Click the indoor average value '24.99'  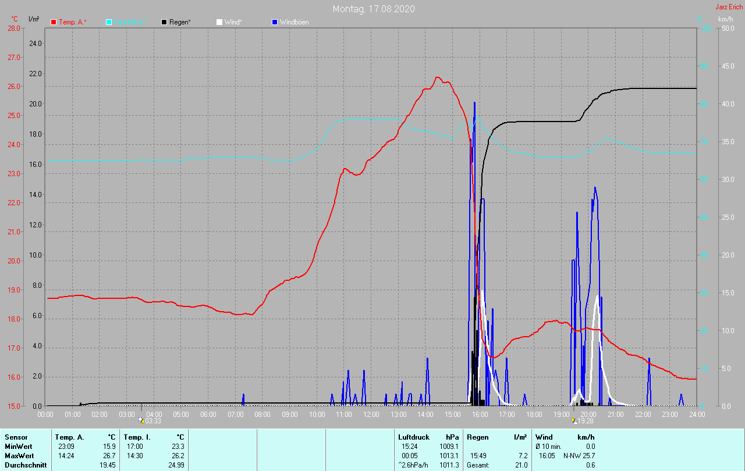(x=176, y=465)
